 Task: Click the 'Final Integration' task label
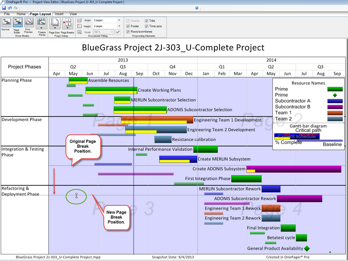[x=263, y=228]
